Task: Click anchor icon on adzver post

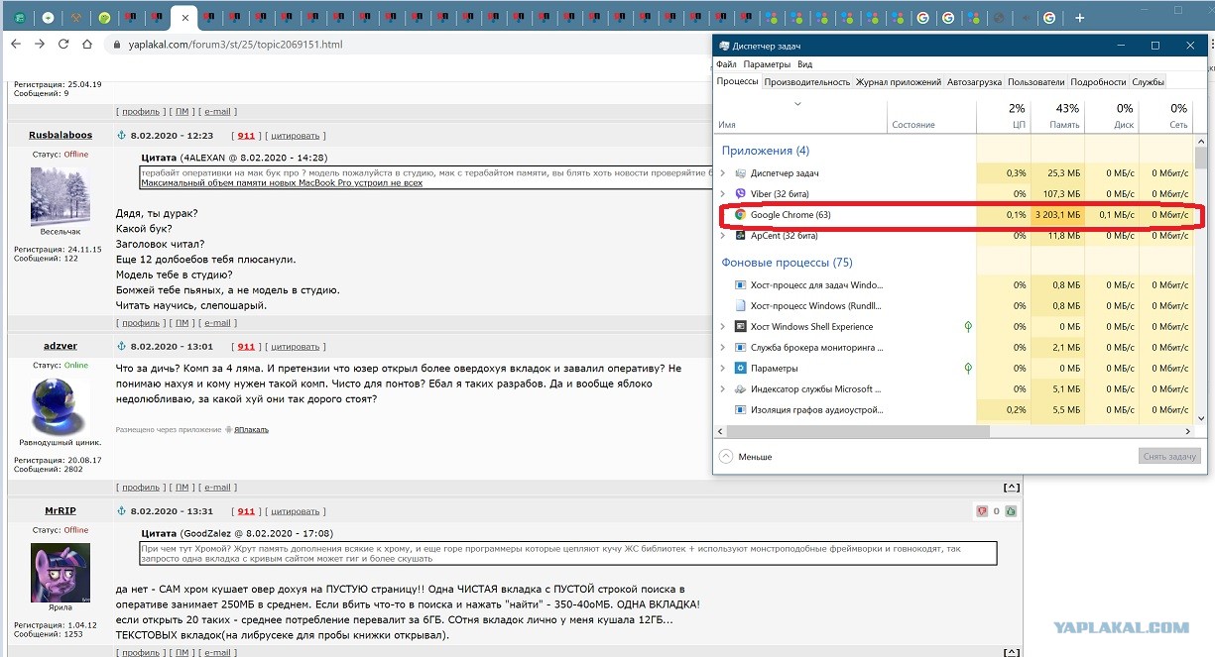Action: click(122, 346)
